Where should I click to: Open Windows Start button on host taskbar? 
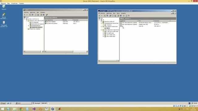click(2, 109)
